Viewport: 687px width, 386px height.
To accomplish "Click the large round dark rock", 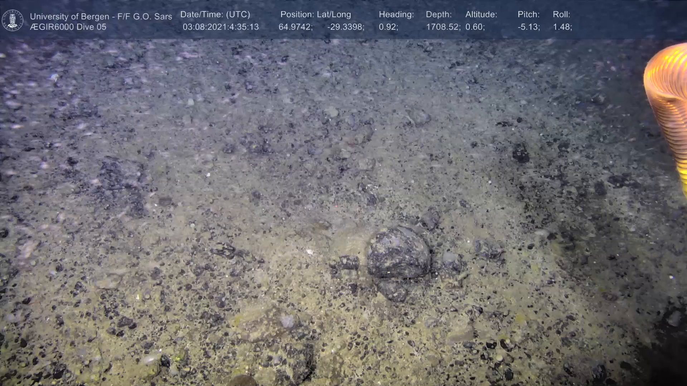I will [398, 253].
